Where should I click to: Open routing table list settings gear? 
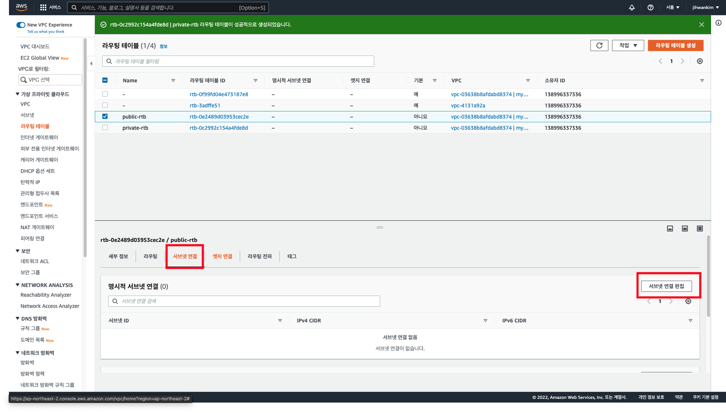(x=699, y=61)
